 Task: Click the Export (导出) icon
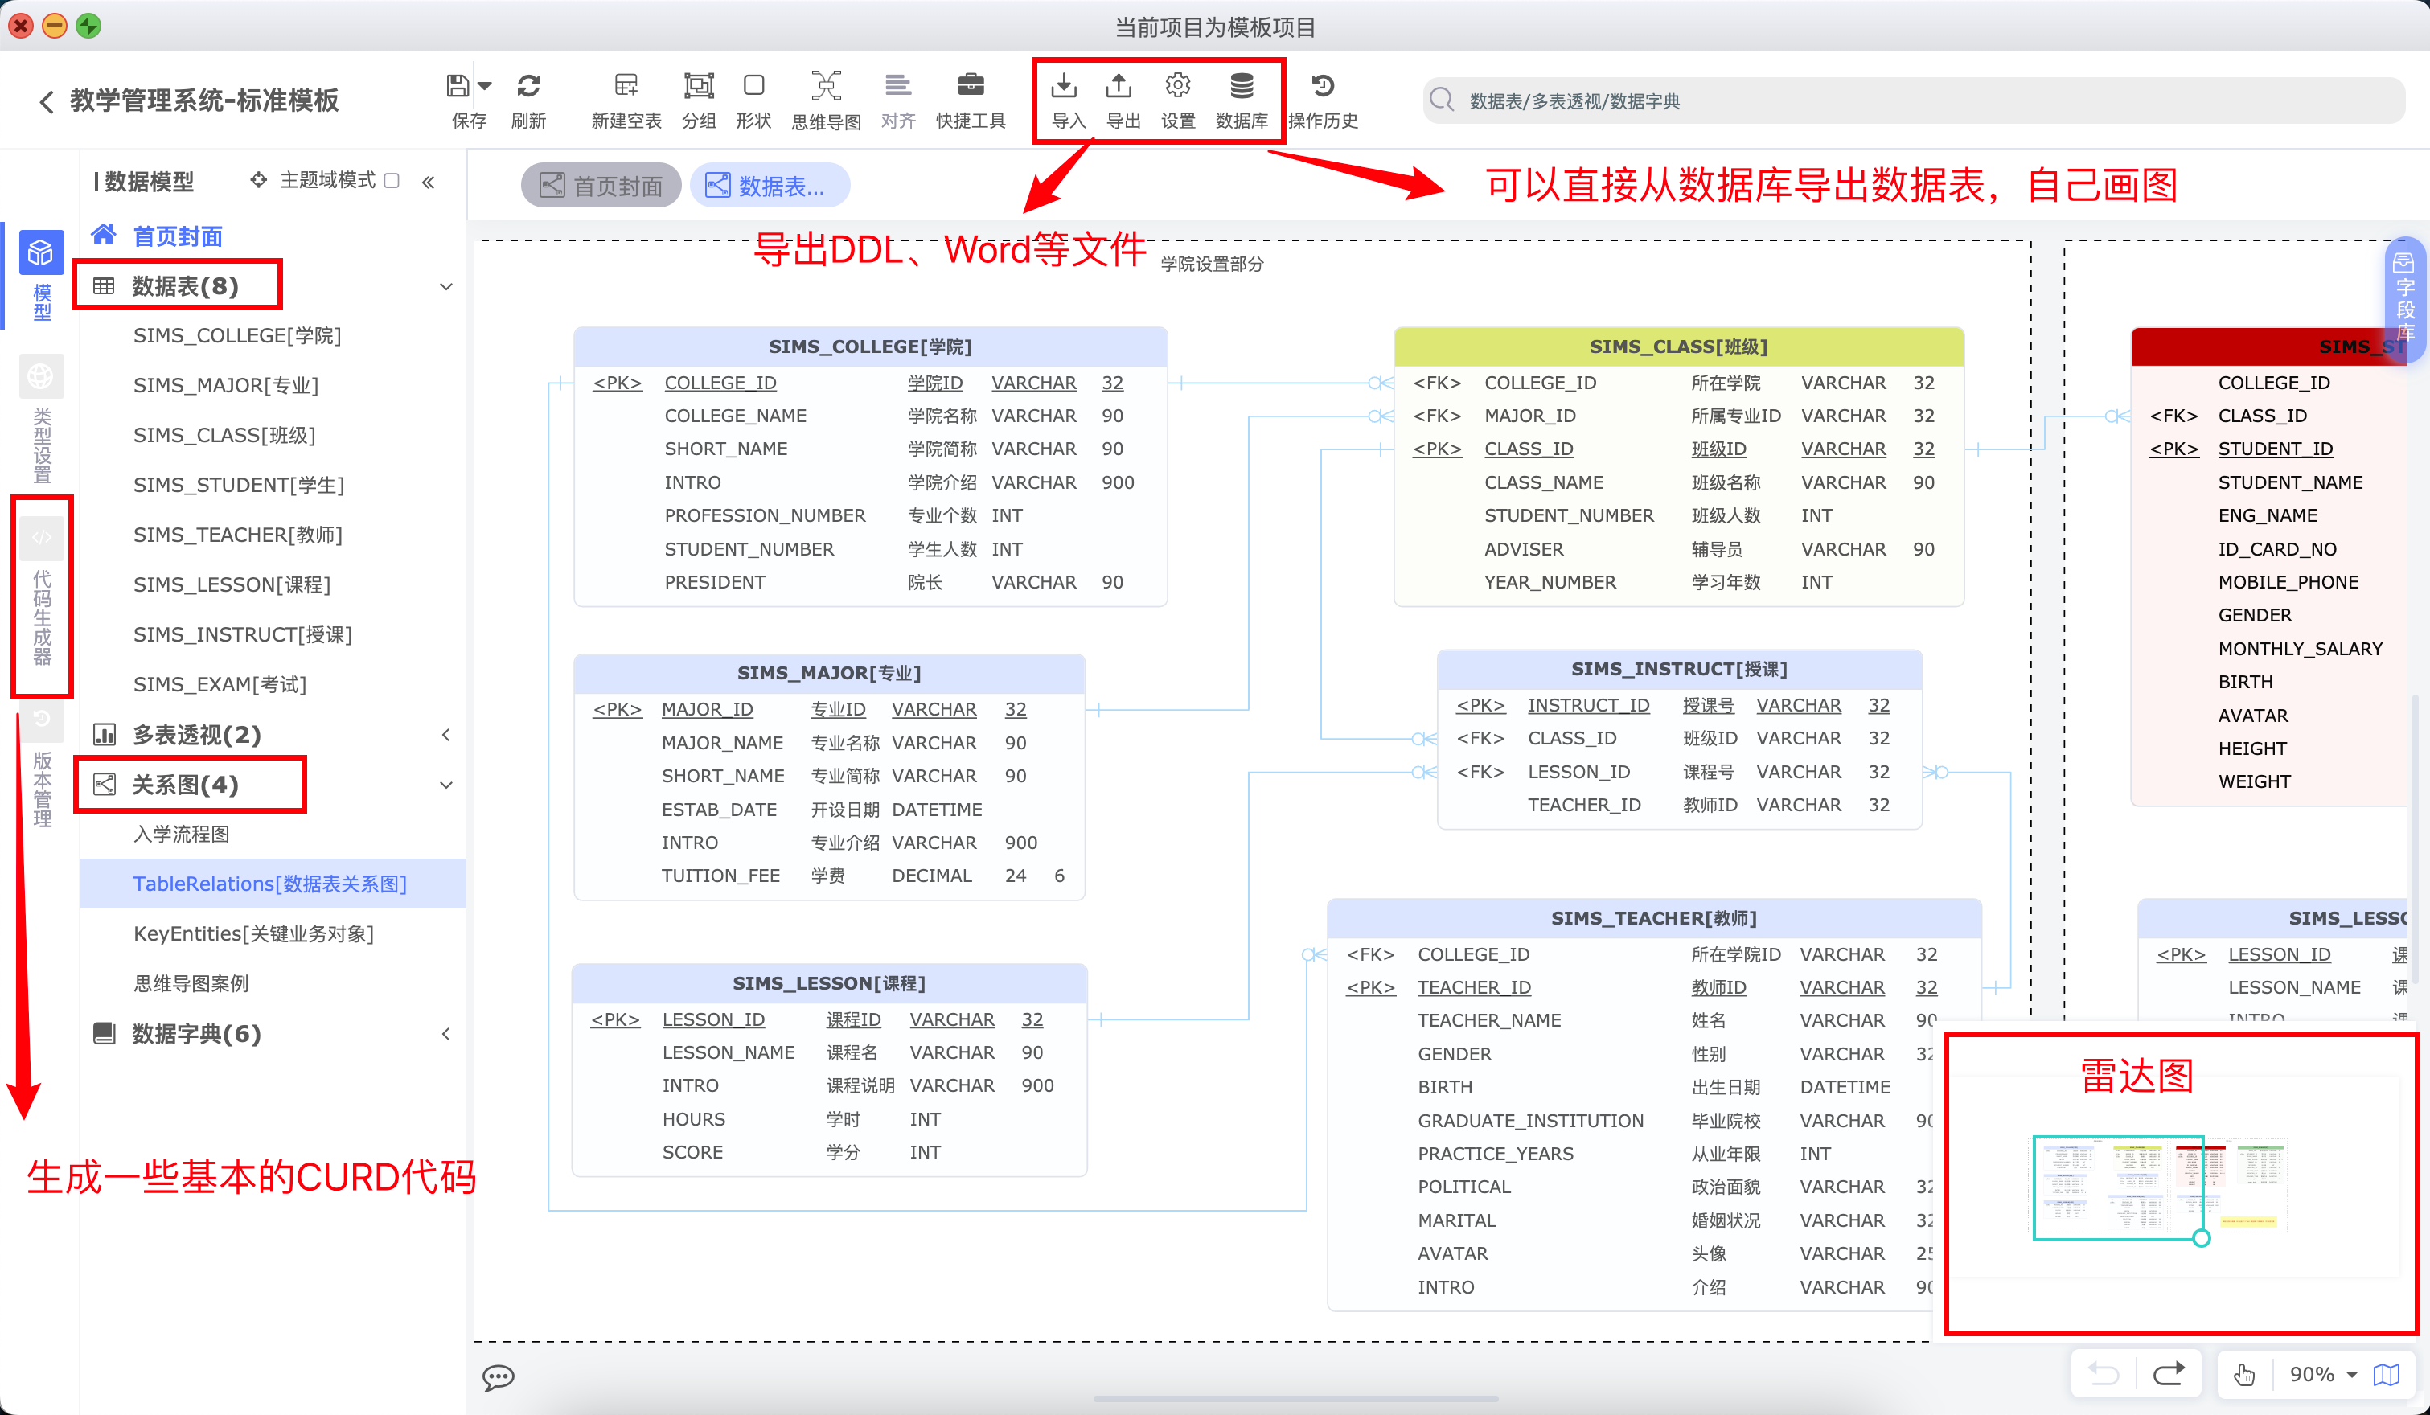coord(1119,87)
